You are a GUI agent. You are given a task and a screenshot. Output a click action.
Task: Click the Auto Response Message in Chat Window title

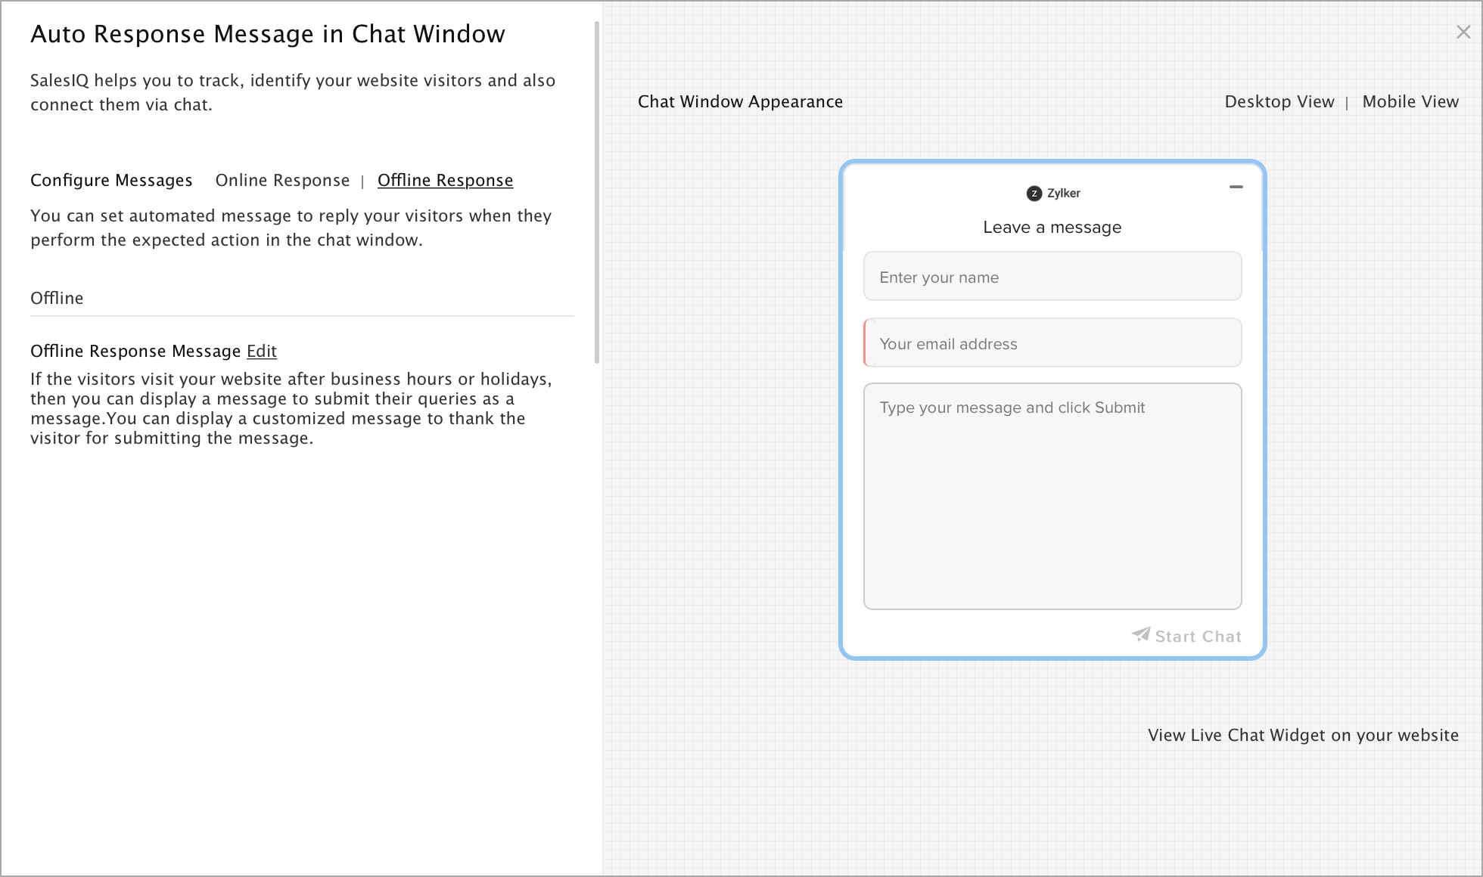tap(268, 34)
